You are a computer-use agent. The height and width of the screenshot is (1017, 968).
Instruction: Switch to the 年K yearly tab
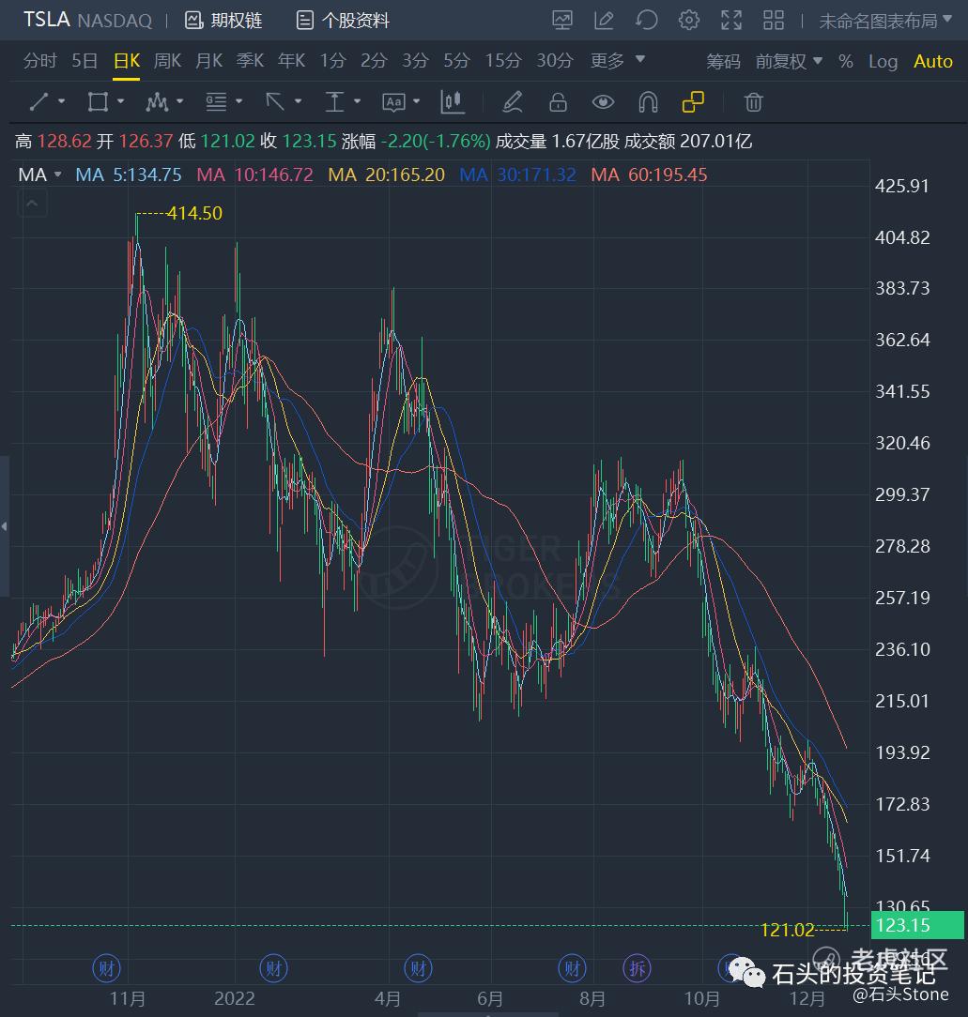tap(291, 61)
